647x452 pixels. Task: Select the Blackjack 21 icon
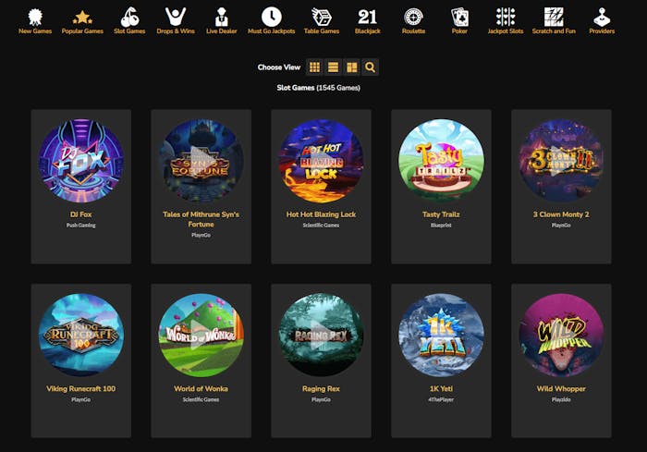click(x=367, y=17)
